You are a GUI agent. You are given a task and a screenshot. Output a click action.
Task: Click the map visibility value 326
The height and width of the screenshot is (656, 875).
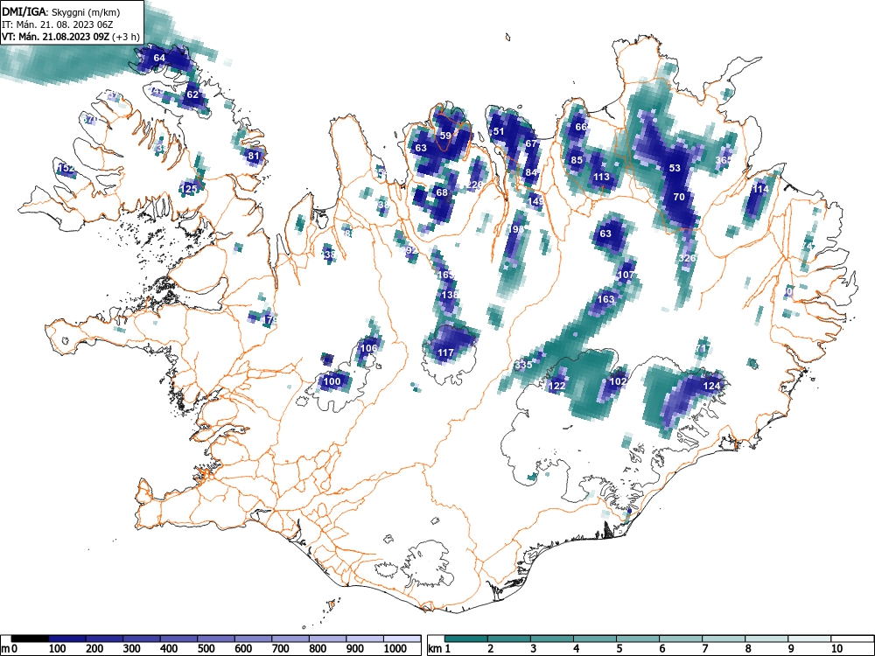(x=688, y=258)
